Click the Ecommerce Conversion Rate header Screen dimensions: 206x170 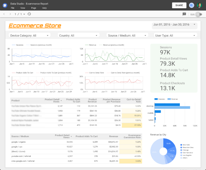[x=132, y=136]
